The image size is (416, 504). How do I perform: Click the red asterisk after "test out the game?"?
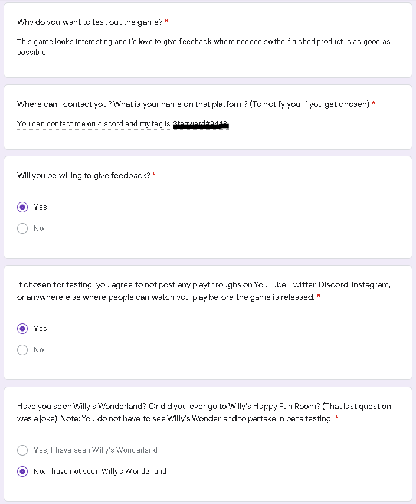[166, 21]
